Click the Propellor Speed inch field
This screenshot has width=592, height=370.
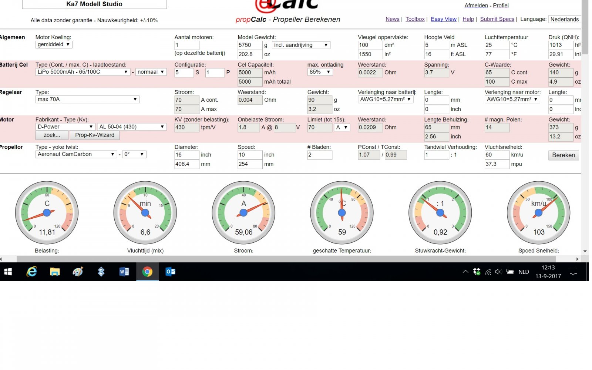(250, 155)
